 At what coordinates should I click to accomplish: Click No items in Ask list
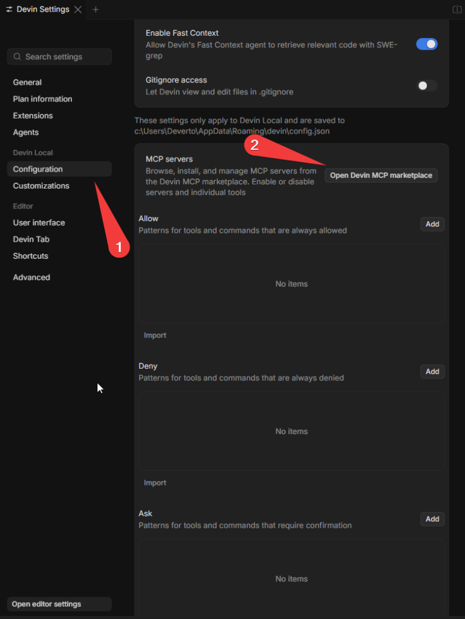[291, 578]
